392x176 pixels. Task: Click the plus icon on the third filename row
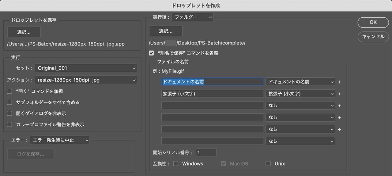(x=339, y=106)
